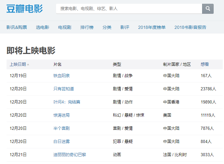Image resolution: width=224 pixels, height=164 pixels.
Task: Open movie 惊涛迷局
Action: (x=61, y=115)
